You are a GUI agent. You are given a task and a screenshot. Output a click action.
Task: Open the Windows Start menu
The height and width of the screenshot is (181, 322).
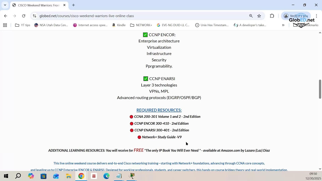[x=6, y=176]
